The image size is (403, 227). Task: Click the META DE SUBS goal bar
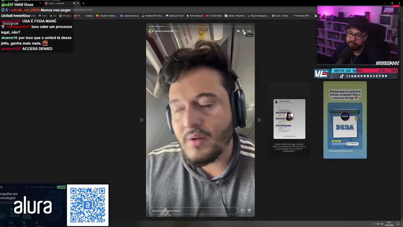364,71
